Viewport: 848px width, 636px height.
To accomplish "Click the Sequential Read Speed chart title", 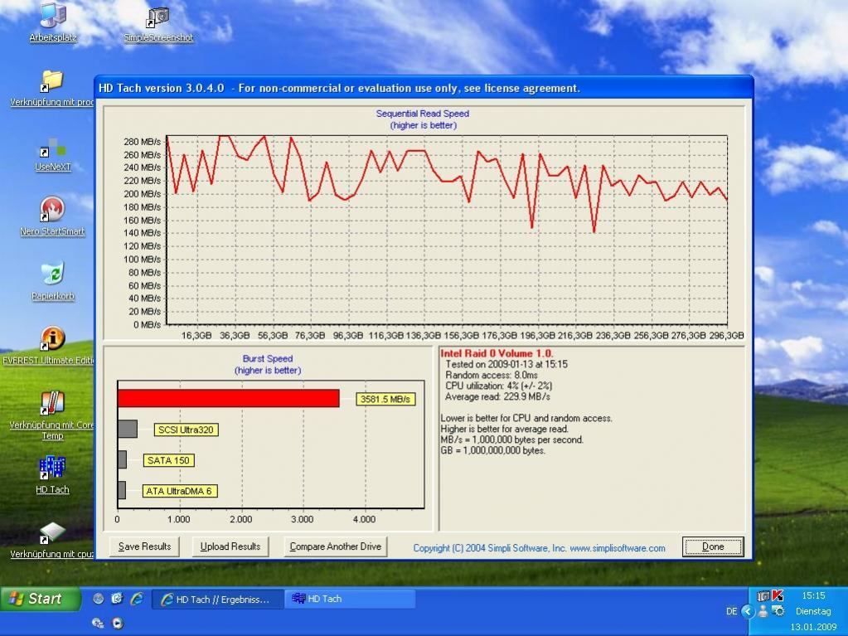I will (x=423, y=114).
